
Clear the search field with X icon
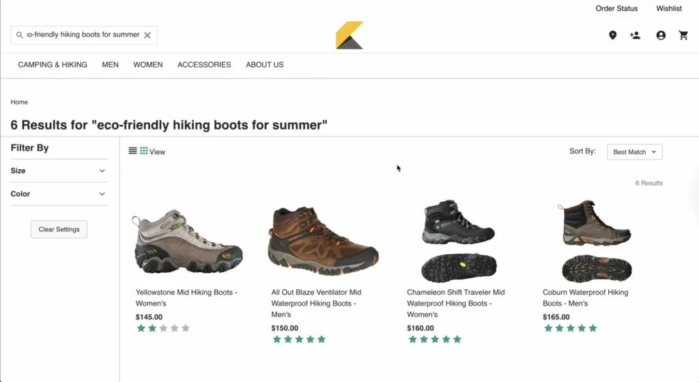click(147, 35)
